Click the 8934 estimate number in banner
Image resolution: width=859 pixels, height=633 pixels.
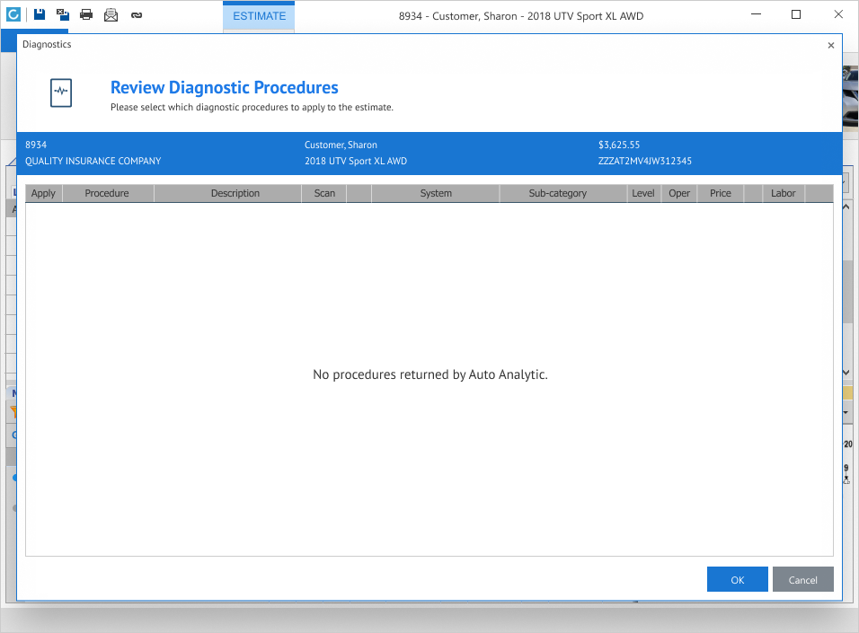click(36, 145)
